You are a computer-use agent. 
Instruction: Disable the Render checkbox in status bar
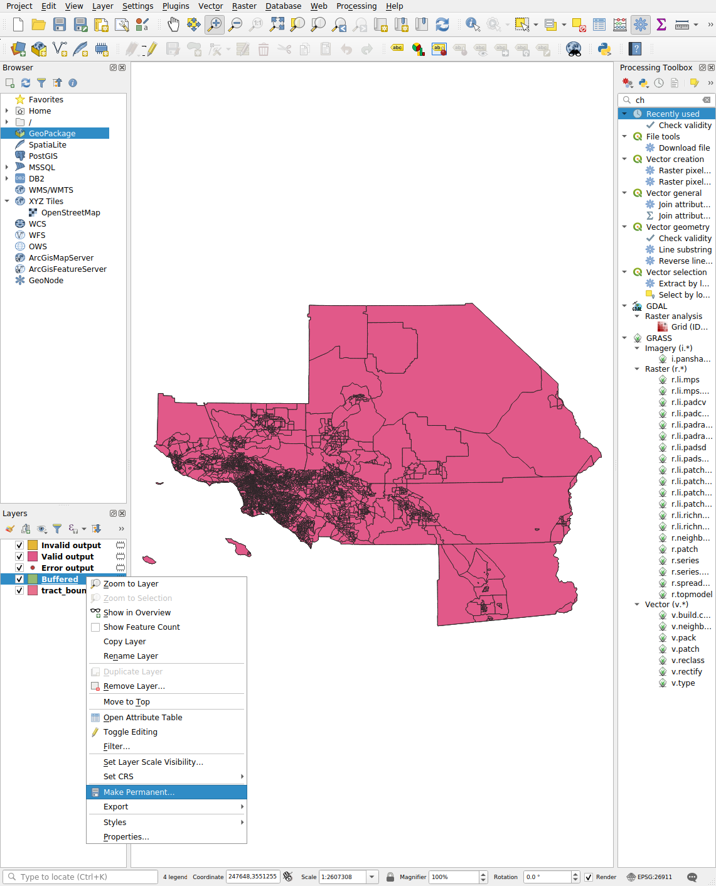(x=589, y=877)
